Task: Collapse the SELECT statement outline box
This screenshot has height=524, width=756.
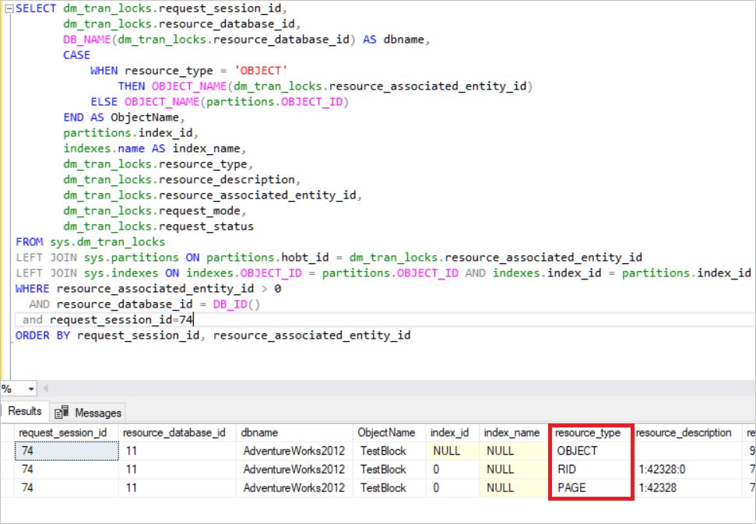Action: (9, 9)
